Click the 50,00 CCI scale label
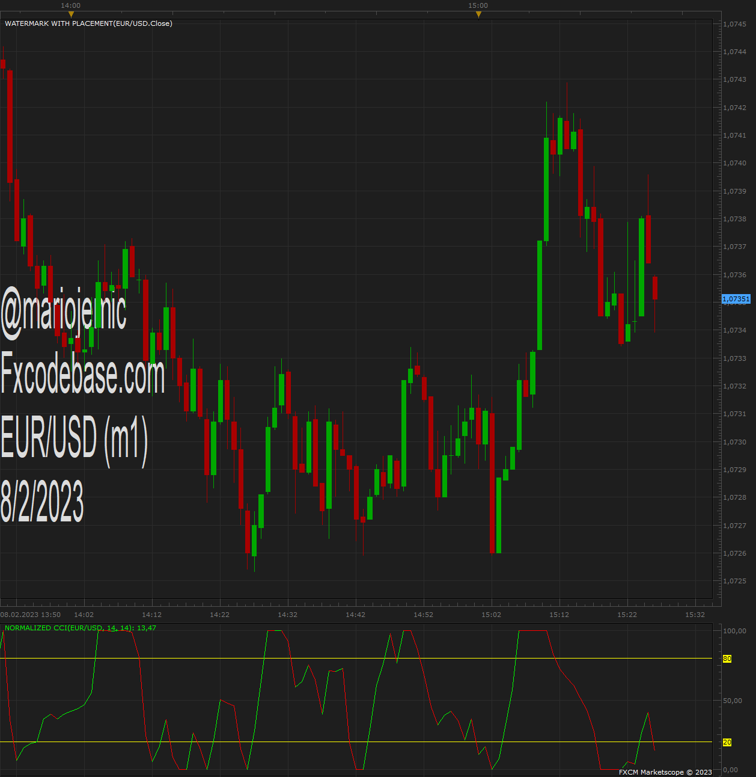Image resolution: width=756 pixels, height=777 pixels. pyautogui.click(x=733, y=701)
